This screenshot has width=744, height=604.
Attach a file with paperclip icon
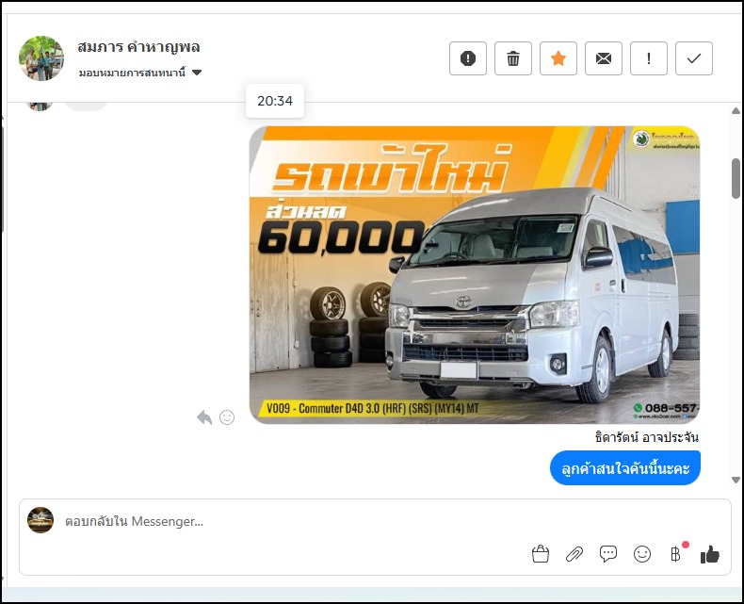click(574, 554)
